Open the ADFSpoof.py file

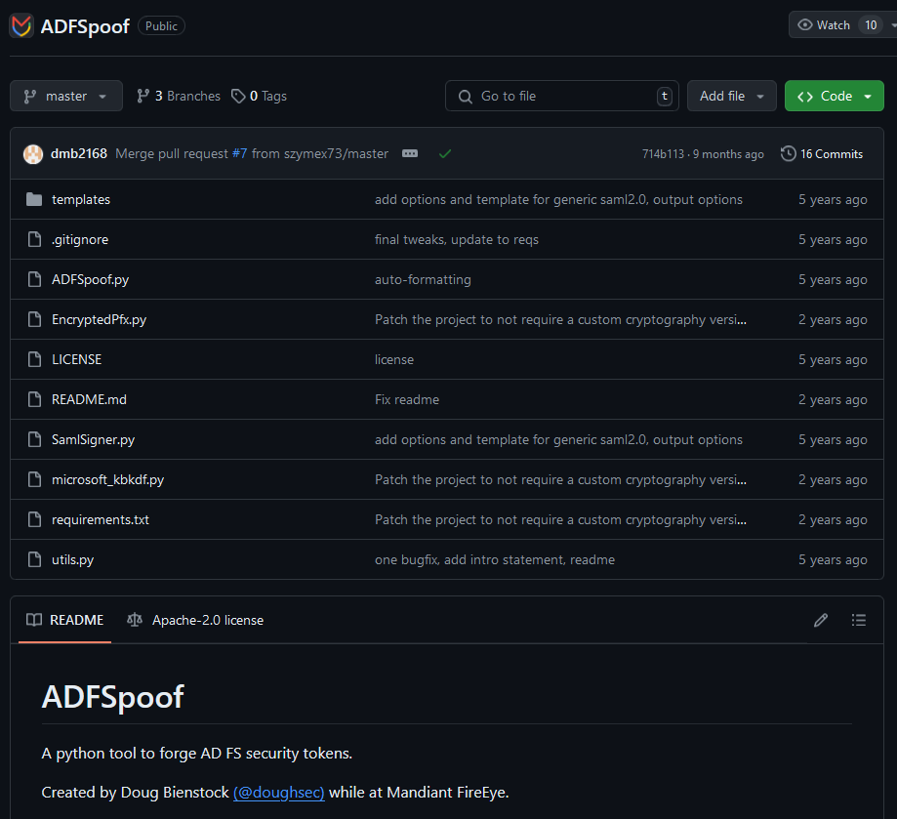(x=91, y=279)
